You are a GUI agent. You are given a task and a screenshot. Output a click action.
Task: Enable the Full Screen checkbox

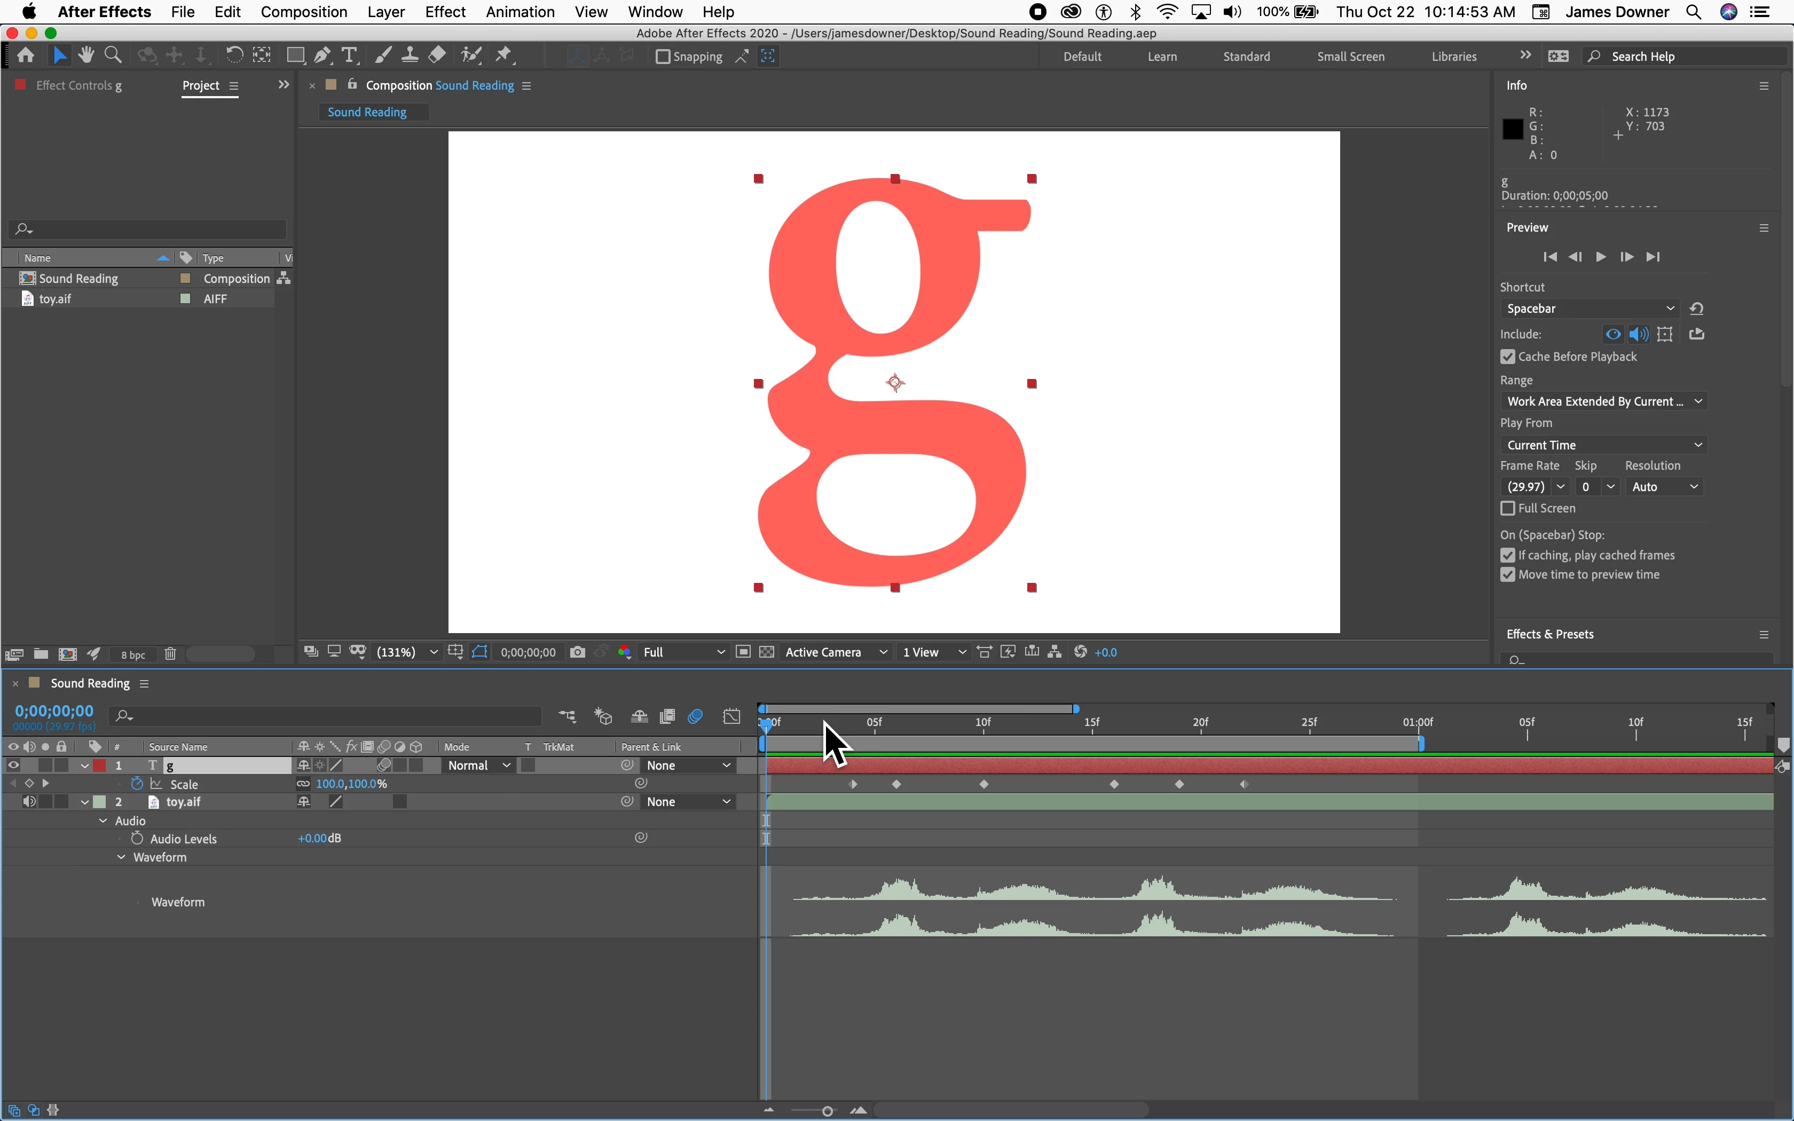[1507, 508]
